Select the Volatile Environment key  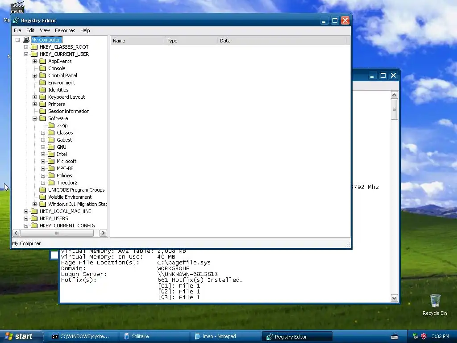click(x=70, y=197)
